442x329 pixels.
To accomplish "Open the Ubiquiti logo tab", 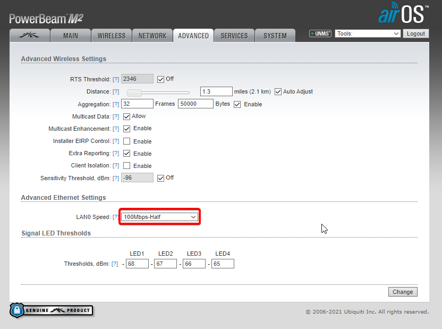I will pos(30,36).
